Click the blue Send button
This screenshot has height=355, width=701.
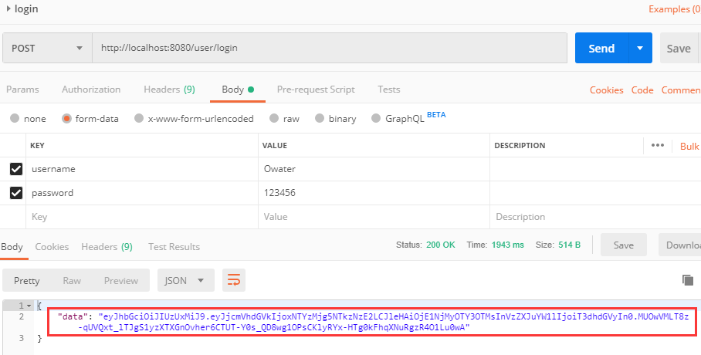coord(601,48)
